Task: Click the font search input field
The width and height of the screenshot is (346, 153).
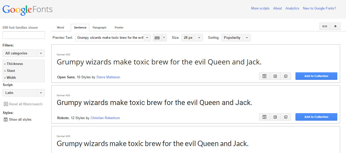Action: pyautogui.click(x=23, y=35)
